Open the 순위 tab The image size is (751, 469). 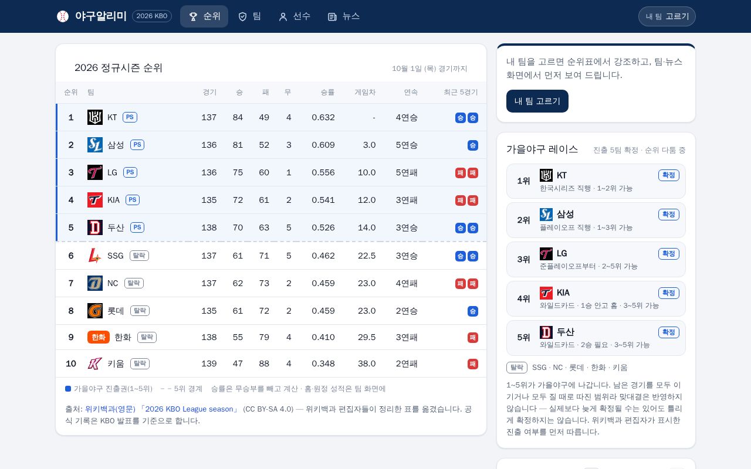204,16
